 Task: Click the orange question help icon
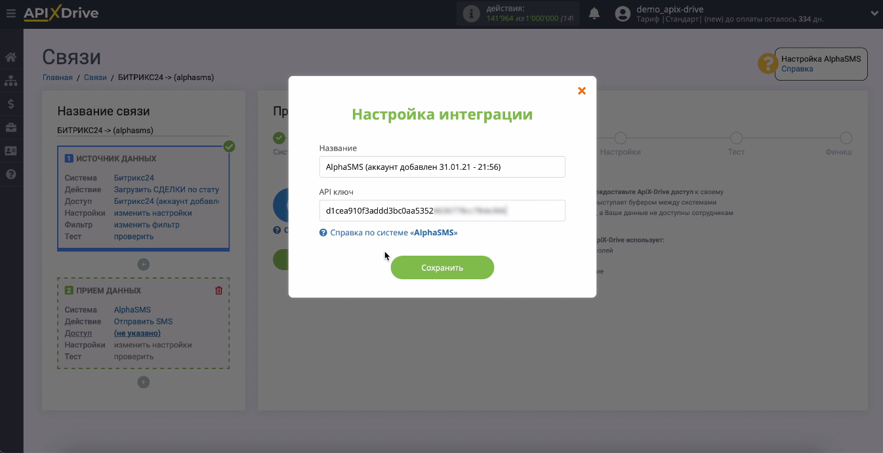(767, 64)
